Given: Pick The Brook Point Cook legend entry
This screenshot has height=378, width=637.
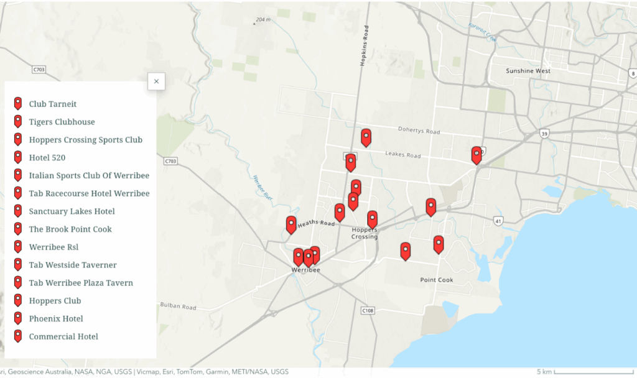Looking at the screenshot, I should coord(70,229).
